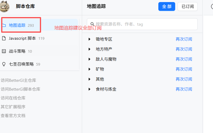This screenshot has width=213, height=133.
Task: Open the 访问BetterGI脚本仓库 link
Action: point(20,89)
